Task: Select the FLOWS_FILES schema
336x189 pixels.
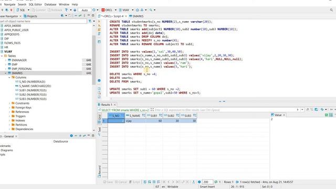Action: coord(12,43)
